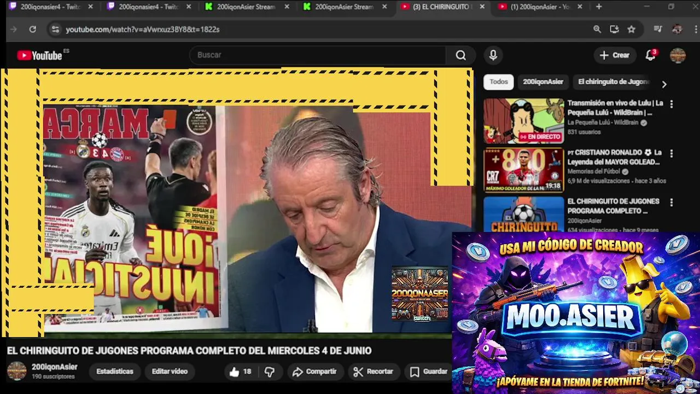Open Cristiano Ronaldo 19:18 video thumbnail
The width and height of the screenshot is (700, 394).
coord(523,170)
